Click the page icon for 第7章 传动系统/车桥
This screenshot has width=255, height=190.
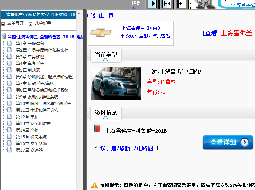tap(10, 83)
